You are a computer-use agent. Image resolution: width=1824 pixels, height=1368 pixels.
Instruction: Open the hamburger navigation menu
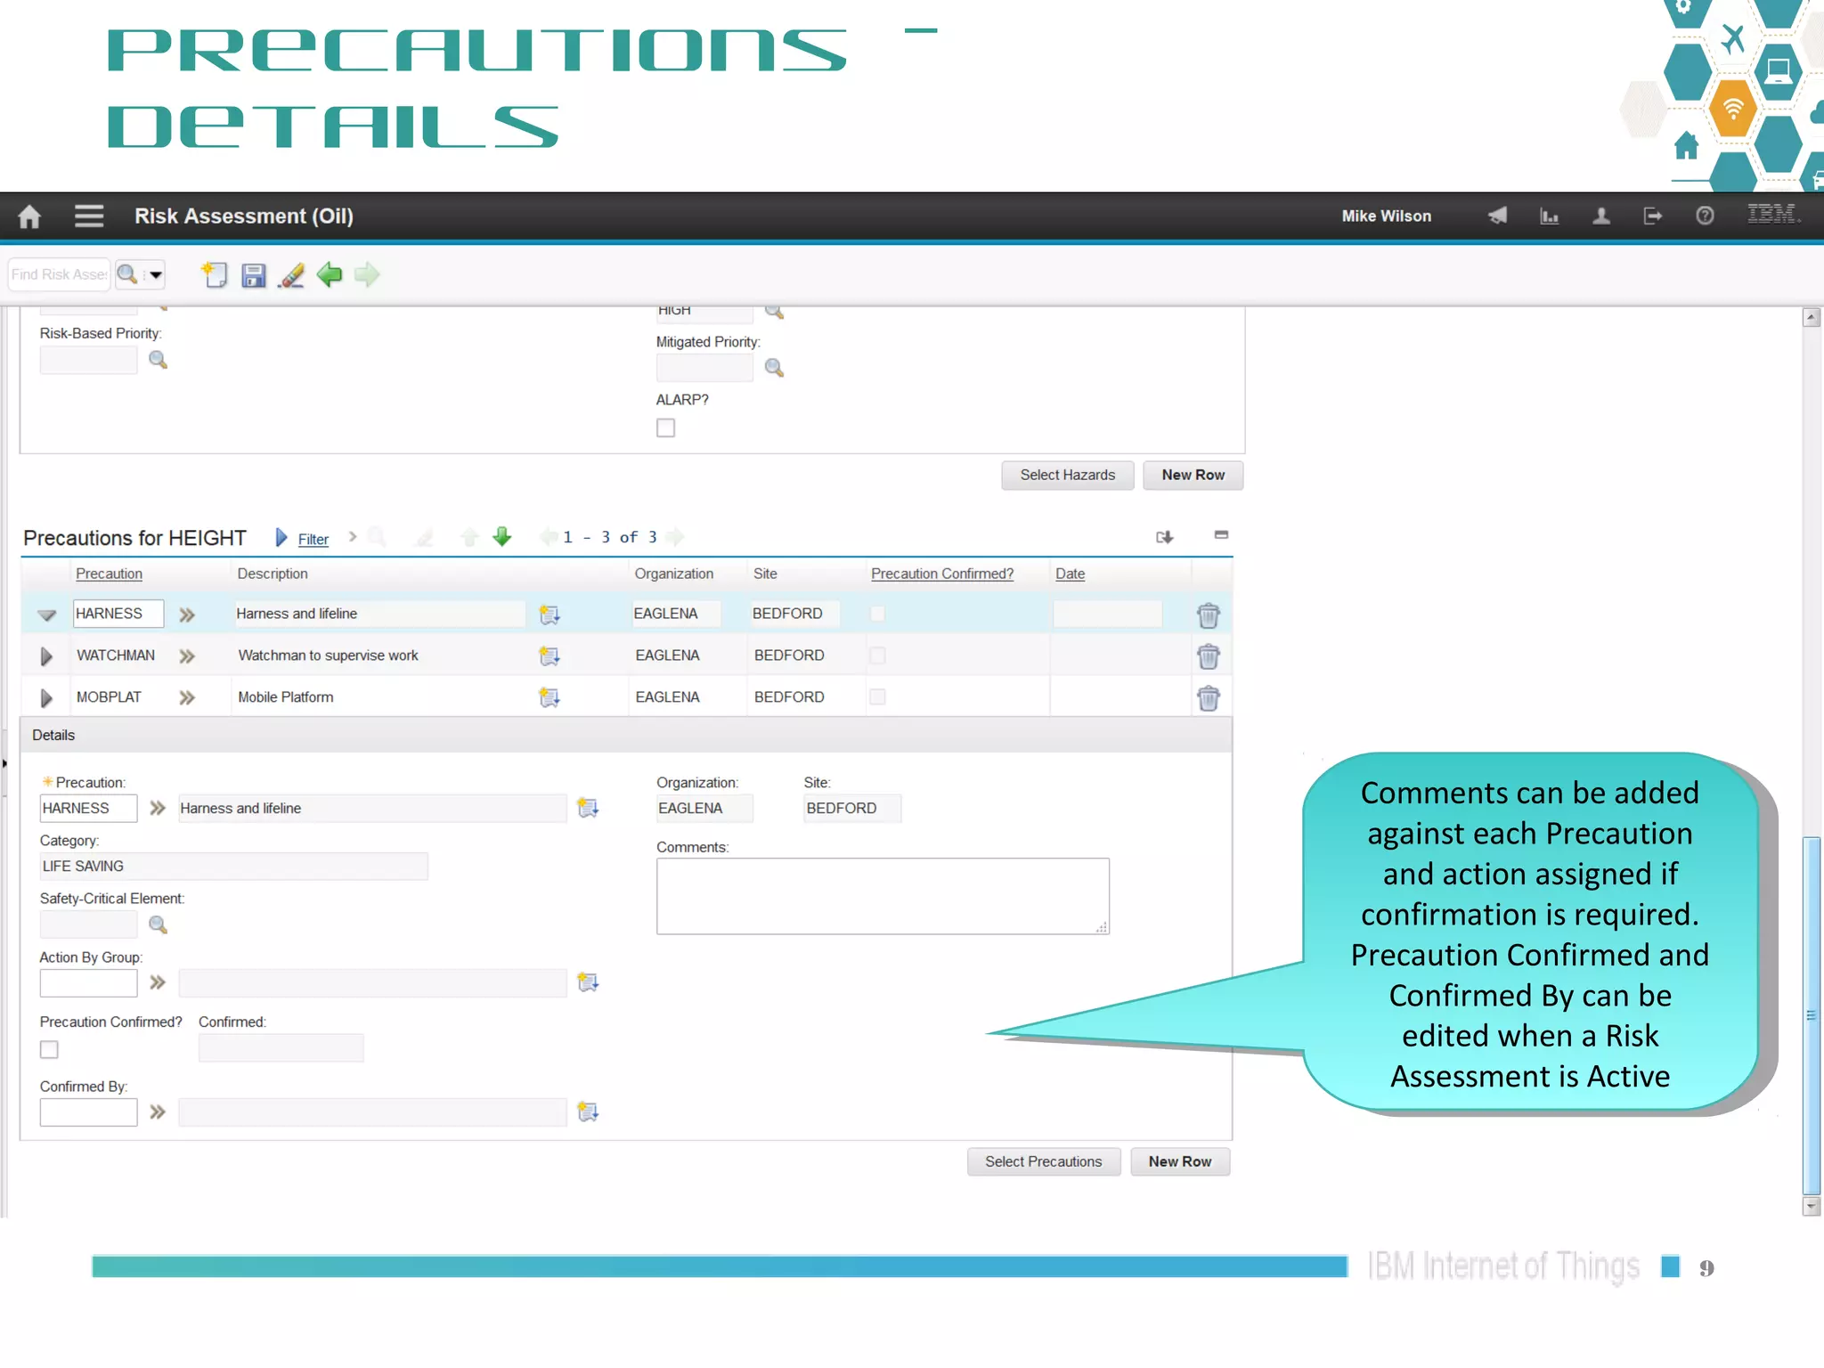[88, 216]
